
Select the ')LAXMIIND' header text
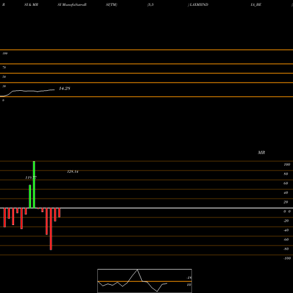[x=198, y=5]
